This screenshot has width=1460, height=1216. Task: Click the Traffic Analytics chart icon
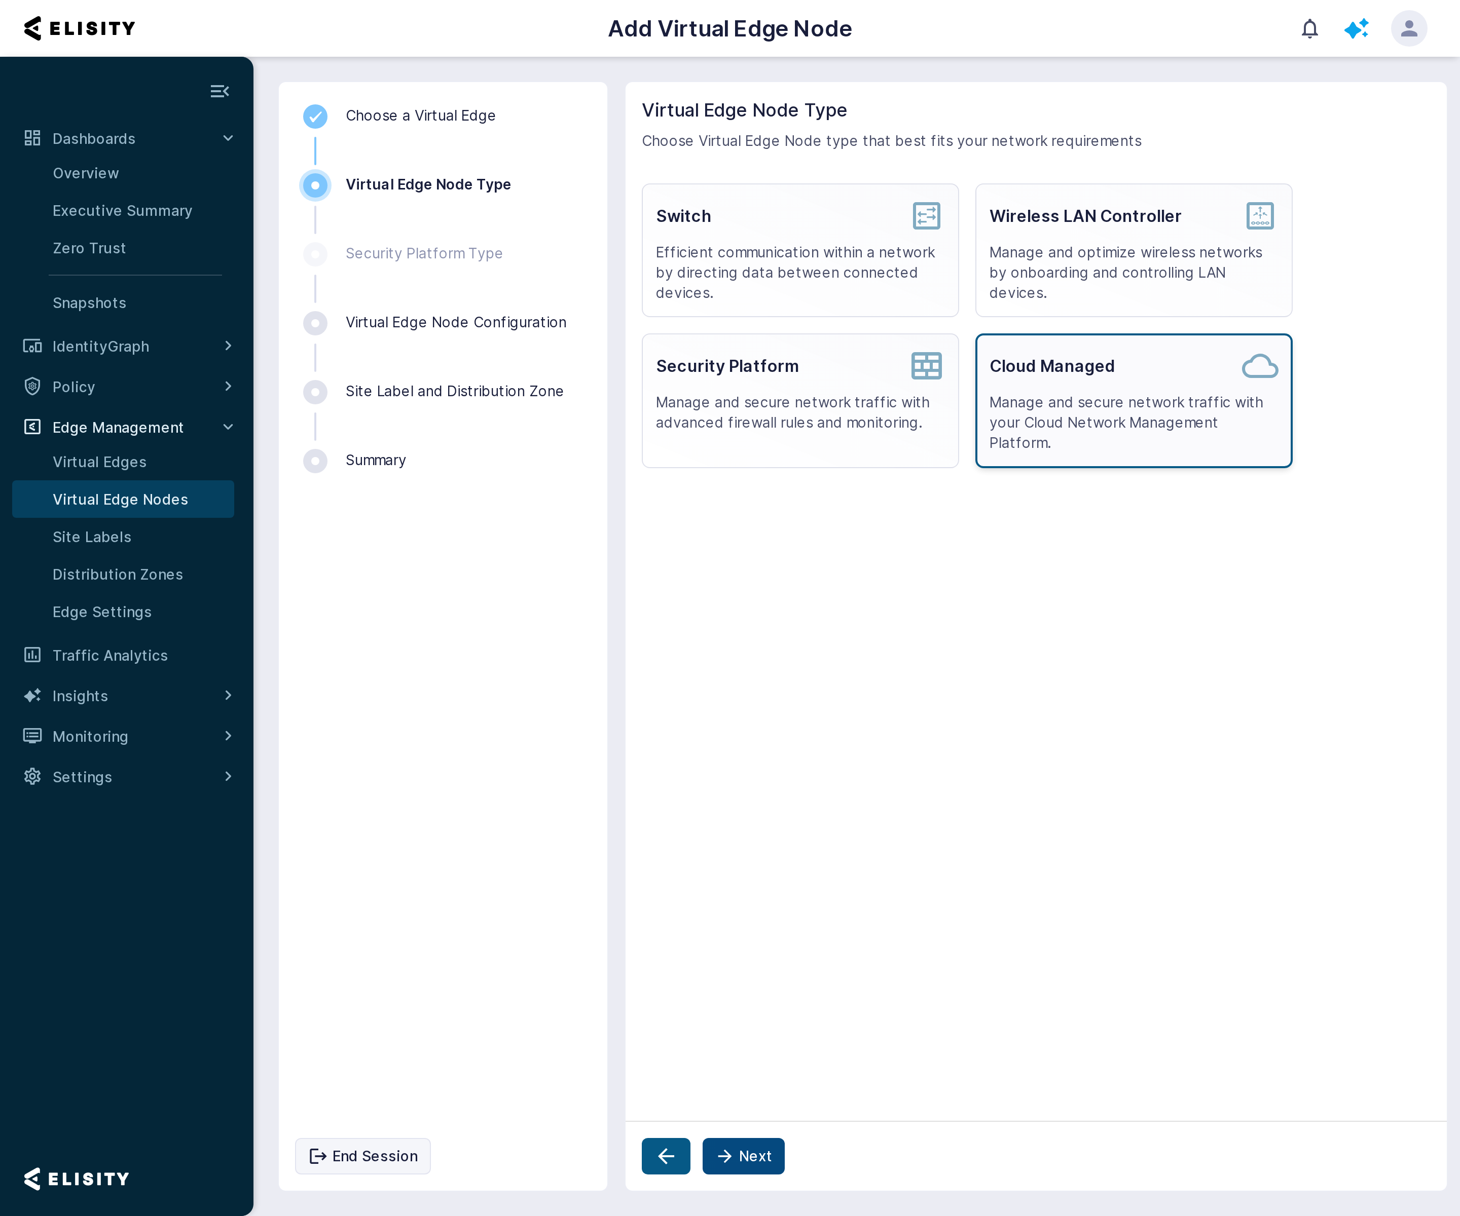pos(32,655)
